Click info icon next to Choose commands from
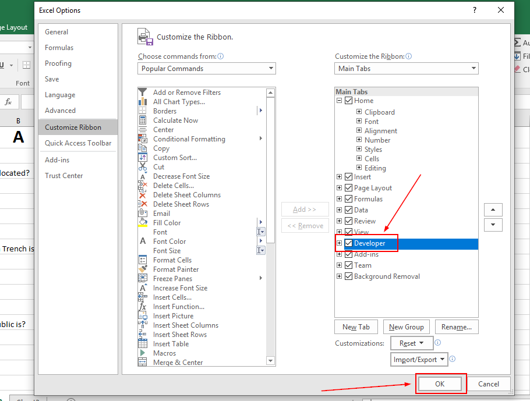530x401 pixels. coord(220,56)
